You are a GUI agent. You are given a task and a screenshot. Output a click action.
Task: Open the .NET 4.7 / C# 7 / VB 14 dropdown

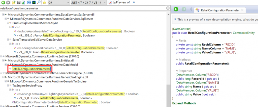tap(88, 2)
